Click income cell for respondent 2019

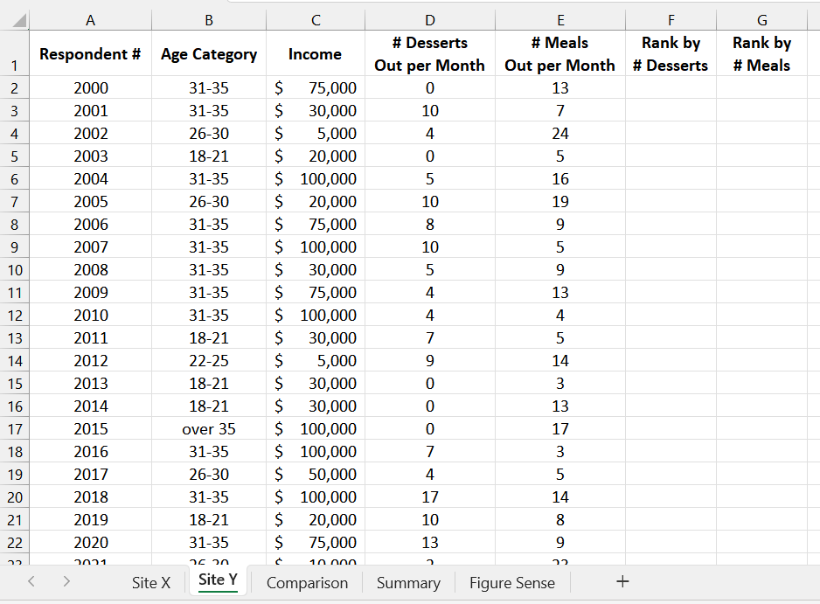(316, 520)
